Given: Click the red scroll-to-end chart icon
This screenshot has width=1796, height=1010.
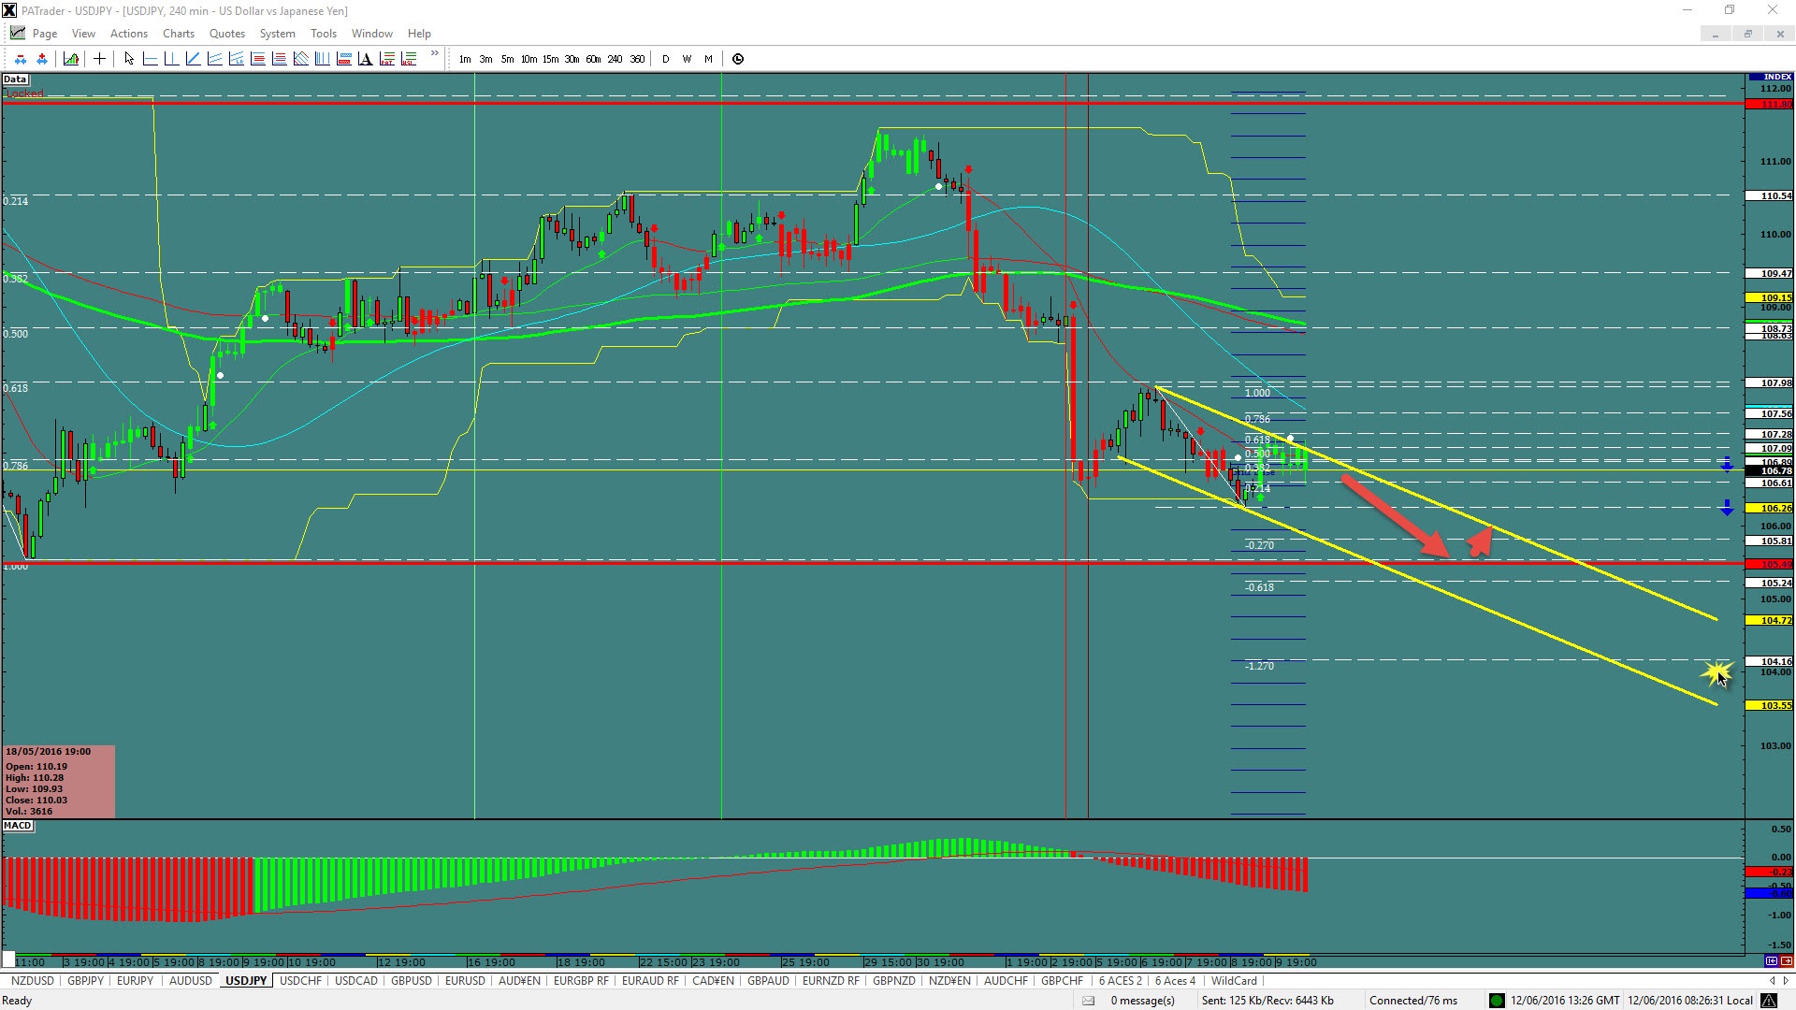Looking at the screenshot, I should click(x=1786, y=961).
